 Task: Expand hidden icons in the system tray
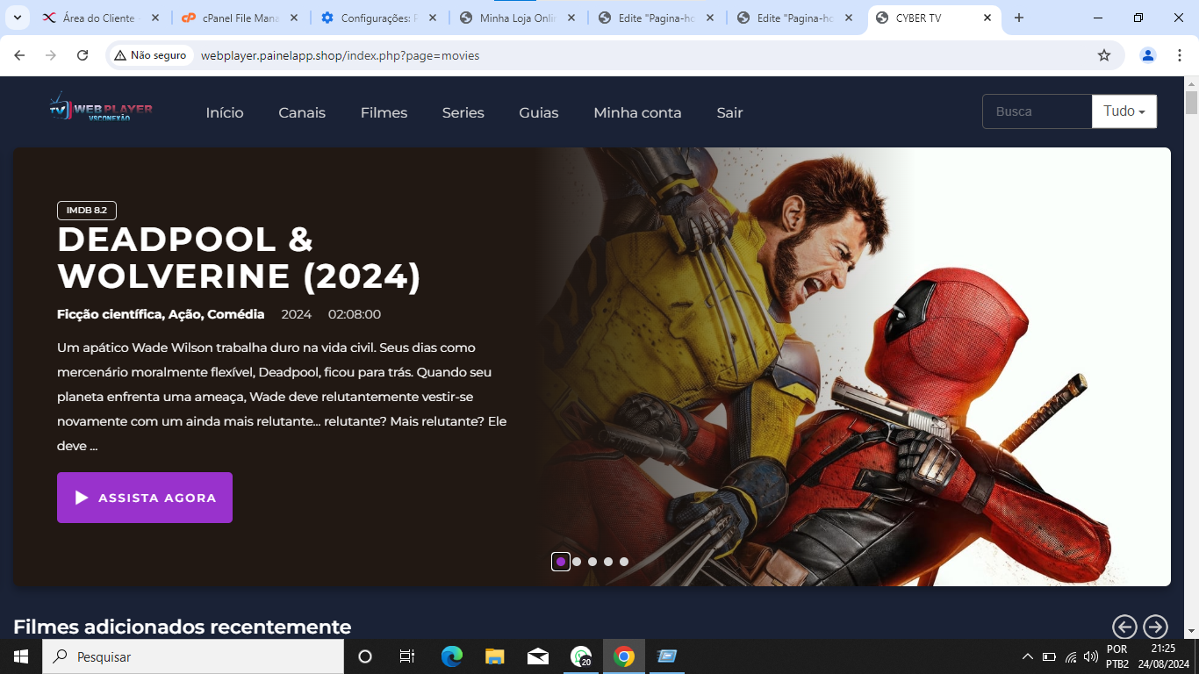(1027, 656)
